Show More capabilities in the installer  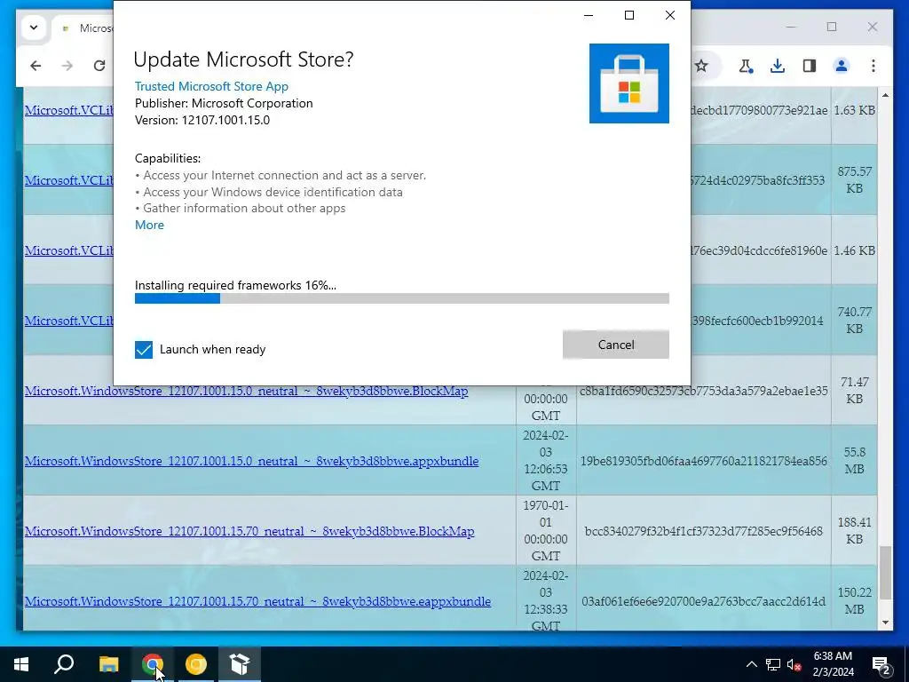tap(149, 225)
